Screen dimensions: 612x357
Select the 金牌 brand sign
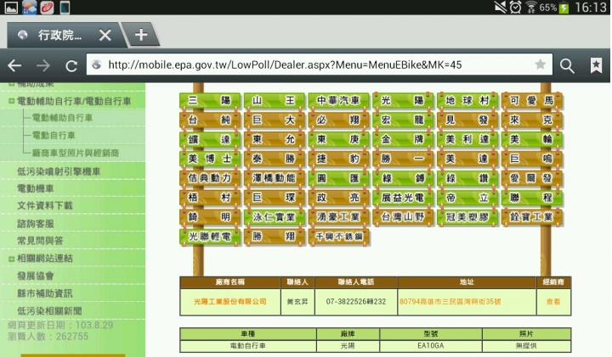tap(403, 139)
